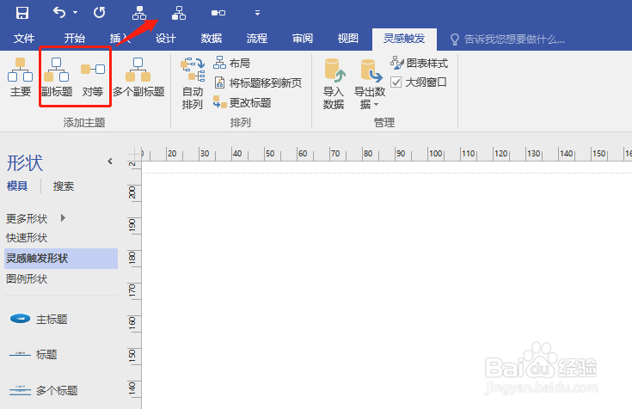Open the 布局 layout option
This screenshot has width=632, height=409.
232,63
